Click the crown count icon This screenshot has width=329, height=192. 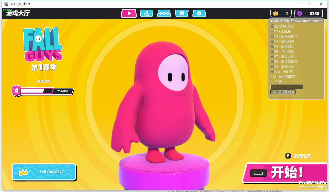275,14
